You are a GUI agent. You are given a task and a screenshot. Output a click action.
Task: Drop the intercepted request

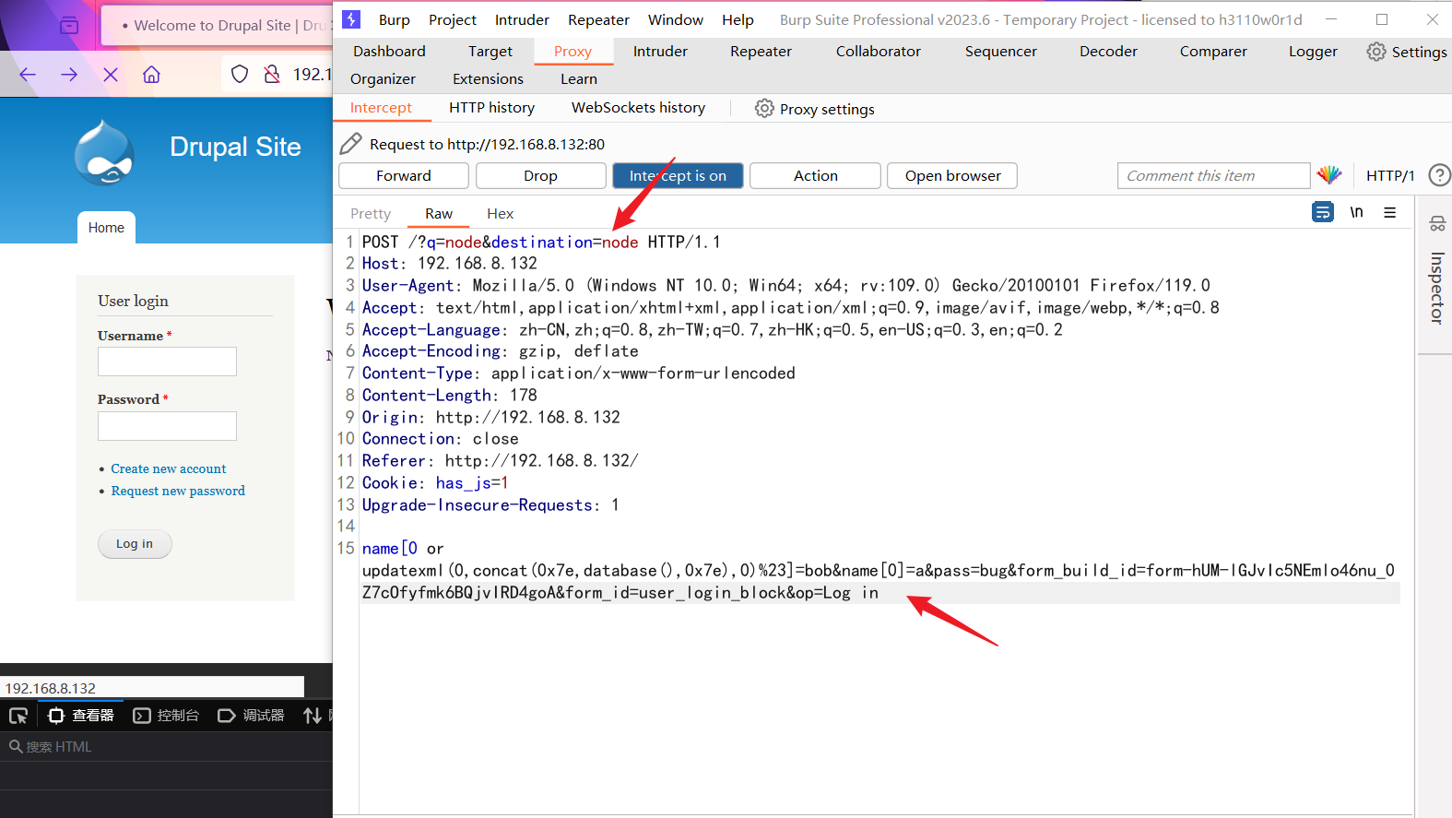tap(540, 175)
